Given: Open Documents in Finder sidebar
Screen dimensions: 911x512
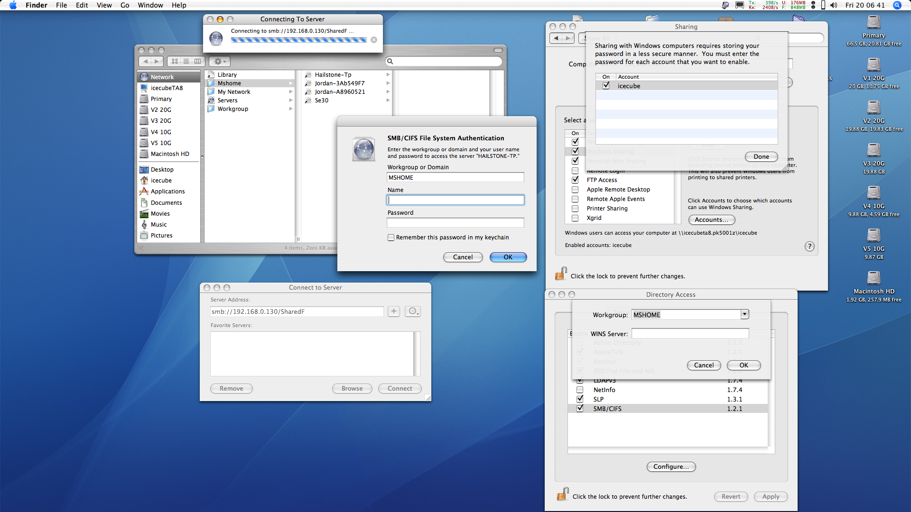Looking at the screenshot, I should (x=169, y=203).
